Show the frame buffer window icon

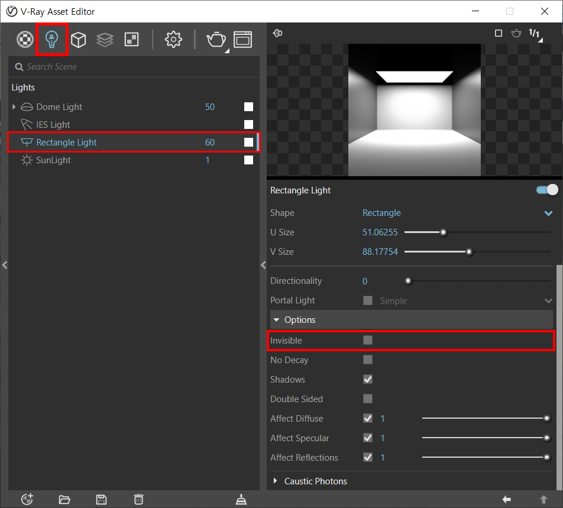[x=242, y=40]
